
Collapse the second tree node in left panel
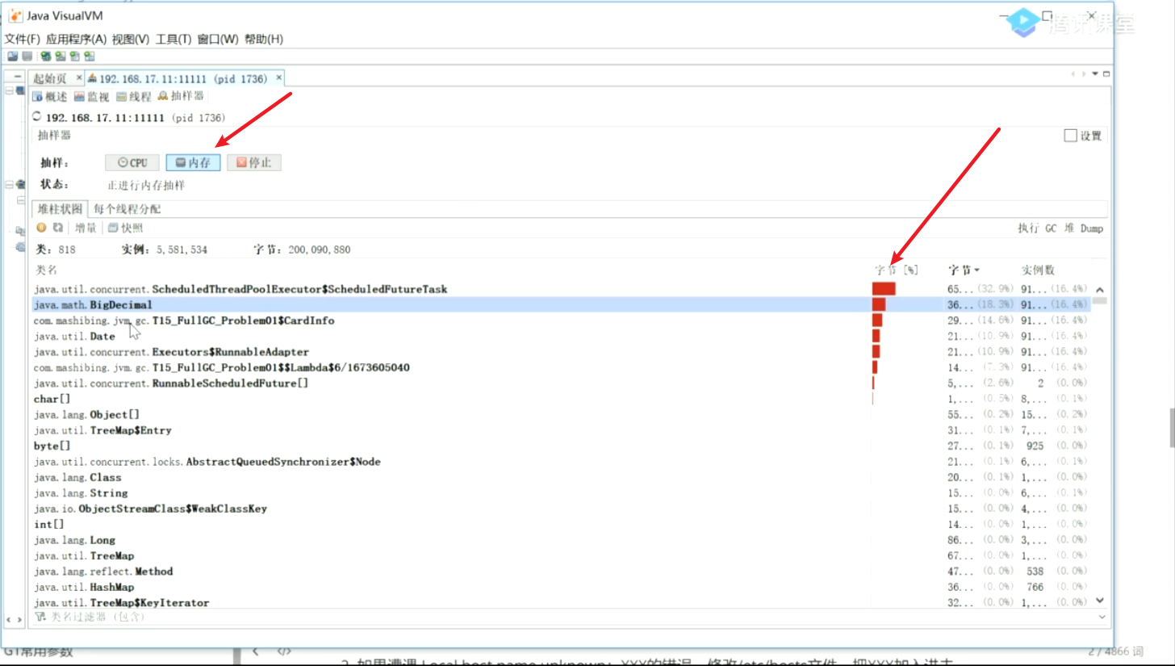10,185
